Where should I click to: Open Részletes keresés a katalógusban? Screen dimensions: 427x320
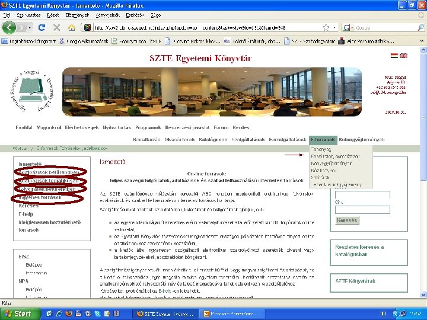359,251
